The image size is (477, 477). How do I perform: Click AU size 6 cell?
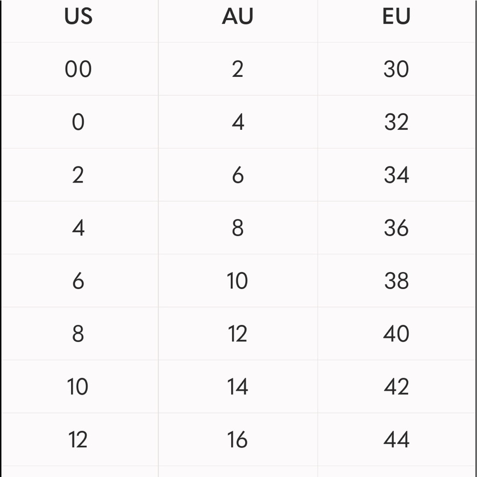238,176
